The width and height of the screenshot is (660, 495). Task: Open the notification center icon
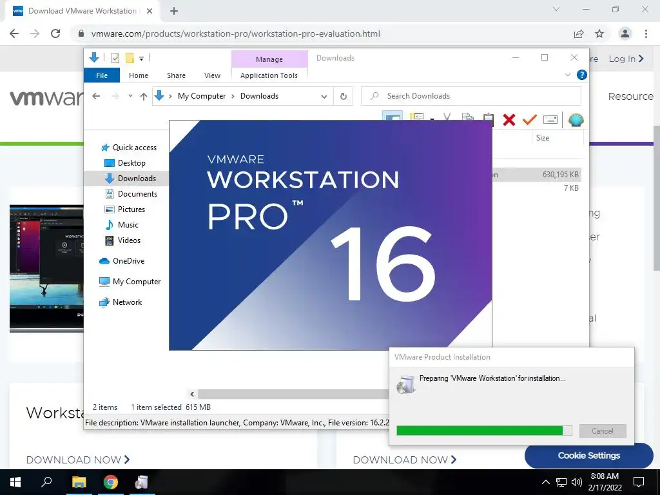point(639,482)
